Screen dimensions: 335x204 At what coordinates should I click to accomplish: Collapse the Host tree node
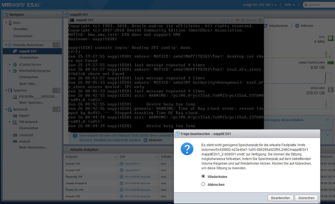pyautogui.click(x=6, y=23)
